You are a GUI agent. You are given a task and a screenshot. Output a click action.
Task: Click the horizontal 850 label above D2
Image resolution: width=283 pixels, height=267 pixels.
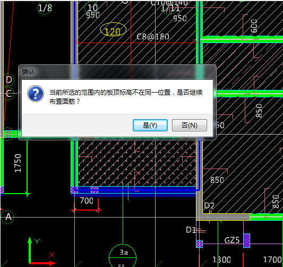click(x=217, y=180)
